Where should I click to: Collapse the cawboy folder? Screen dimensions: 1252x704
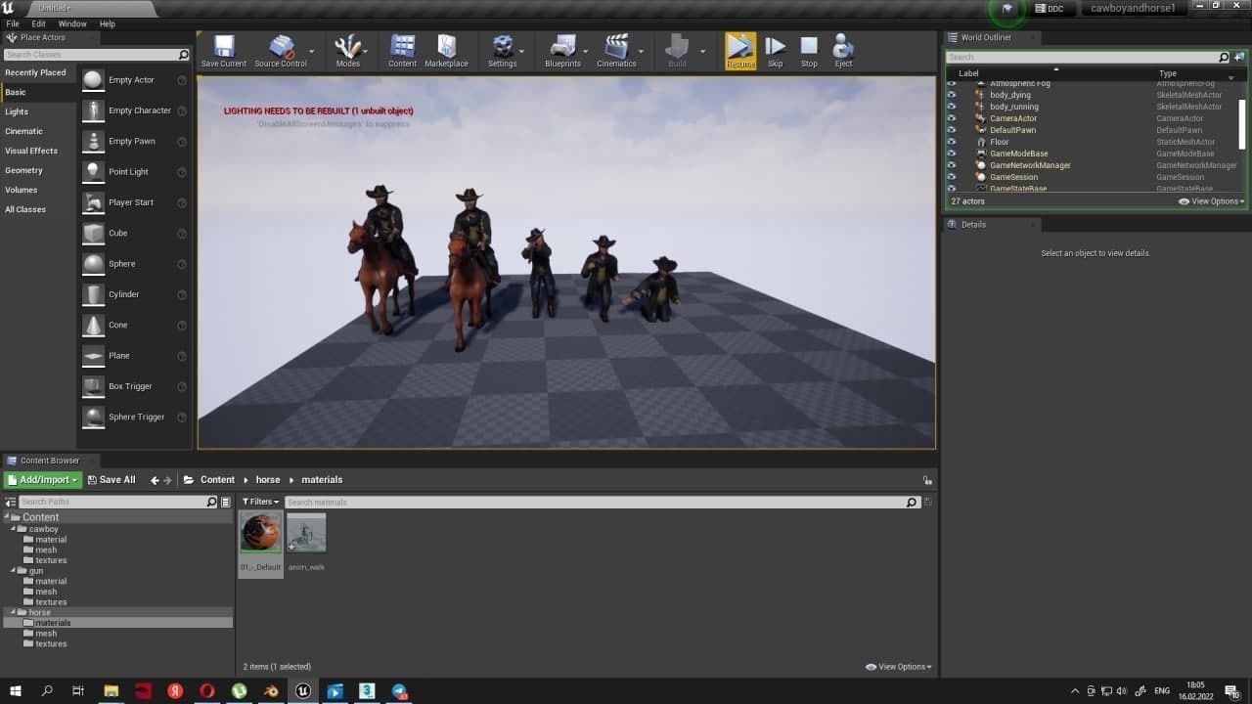14,529
